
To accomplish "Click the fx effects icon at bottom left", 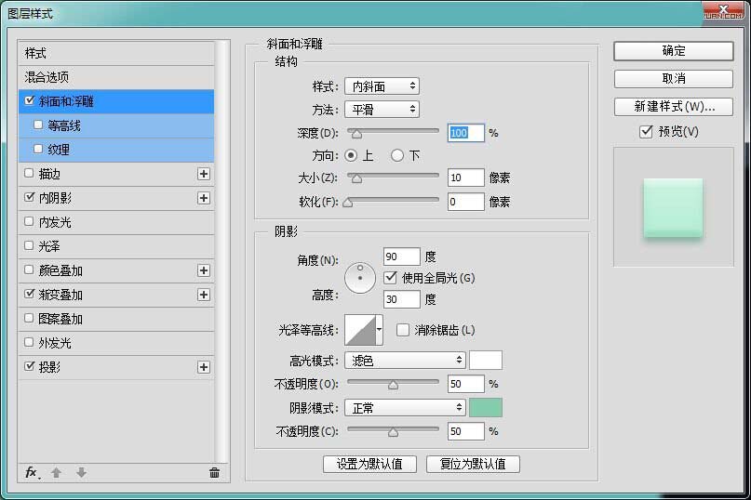I will coord(31,472).
